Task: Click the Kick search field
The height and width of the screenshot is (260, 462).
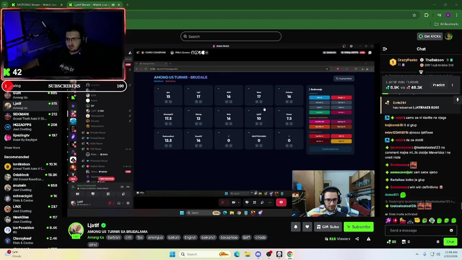Action: point(231,36)
